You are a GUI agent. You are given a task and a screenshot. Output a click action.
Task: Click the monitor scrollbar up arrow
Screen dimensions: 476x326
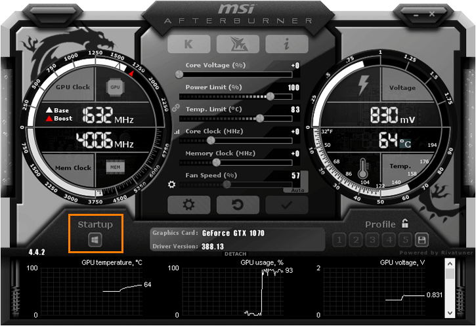tap(450, 264)
